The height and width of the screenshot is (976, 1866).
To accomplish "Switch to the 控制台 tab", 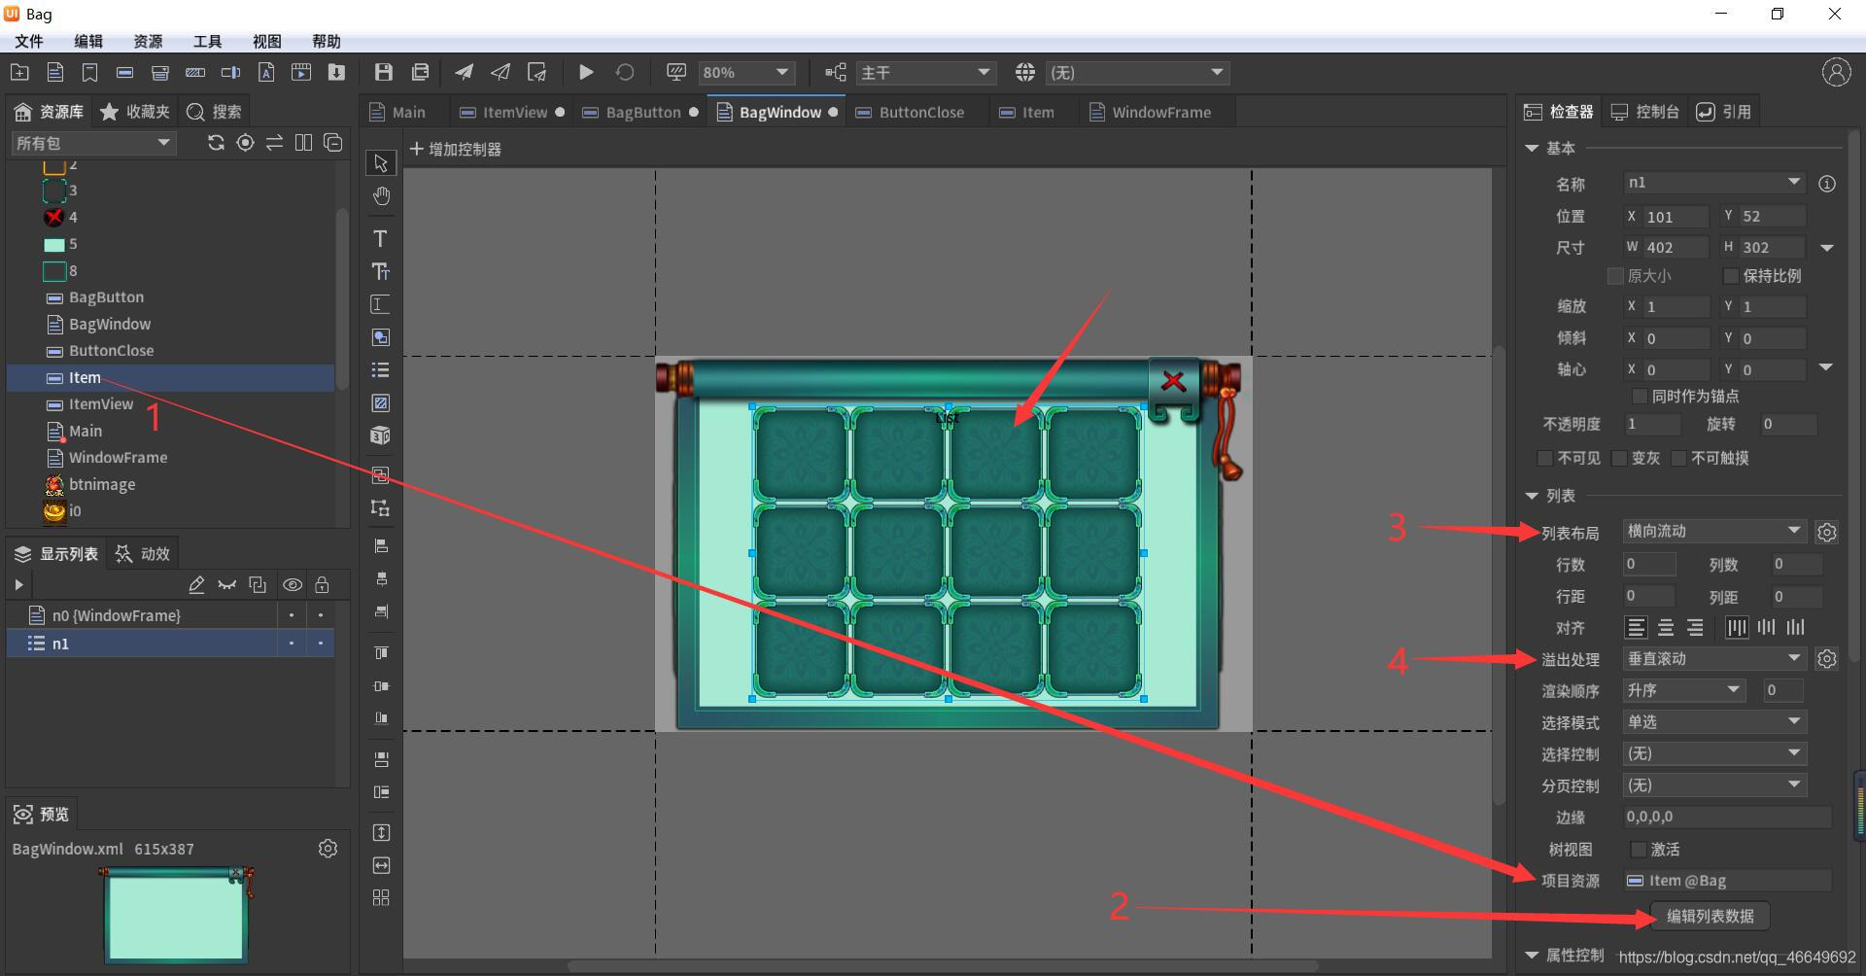I will pyautogui.click(x=1645, y=112).
